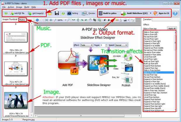The image size is (181, 122).
Task: Click the magnifier icon left of 100%
Action: pos(55,20)
